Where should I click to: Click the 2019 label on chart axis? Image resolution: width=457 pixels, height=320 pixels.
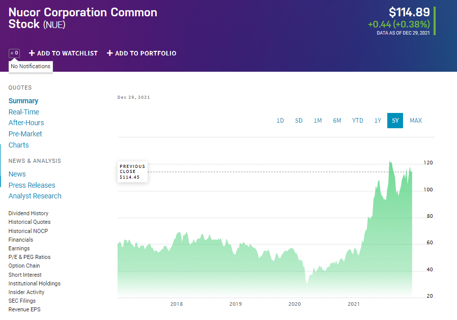tap(236, 304)
